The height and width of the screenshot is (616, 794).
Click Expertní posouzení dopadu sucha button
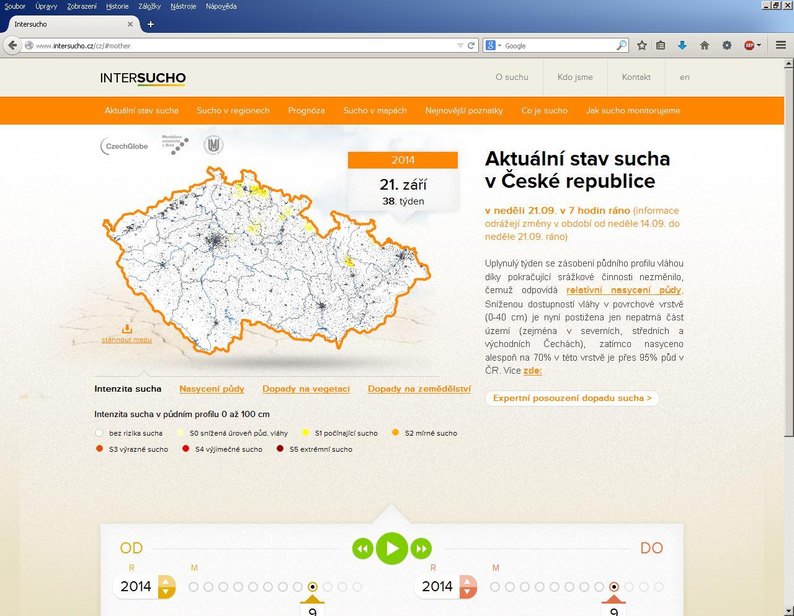tap(573, 398)
